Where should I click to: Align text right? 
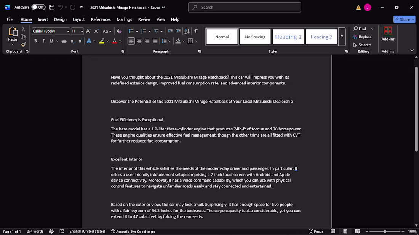click(147, 41)
